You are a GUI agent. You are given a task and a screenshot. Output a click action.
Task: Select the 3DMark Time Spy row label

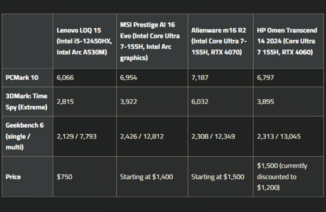point(27,102)
